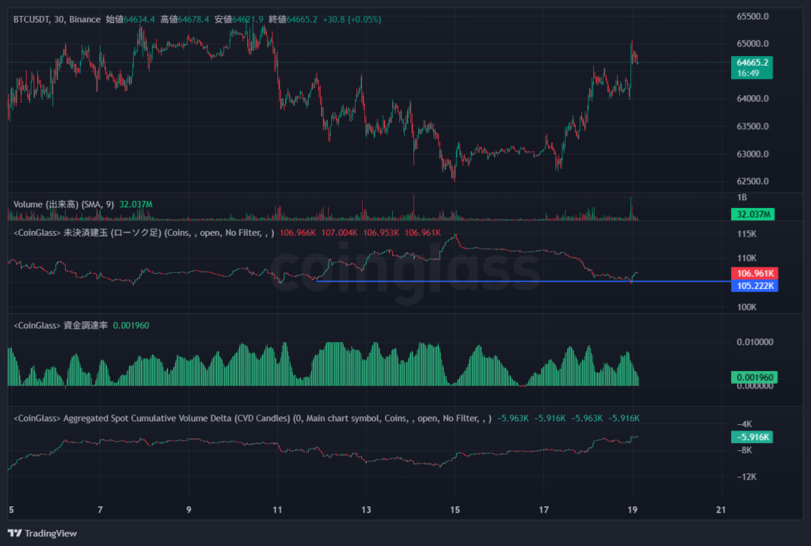Click date 15 on the time axis
The image size is (811, 546).
(x=455, y=510)
